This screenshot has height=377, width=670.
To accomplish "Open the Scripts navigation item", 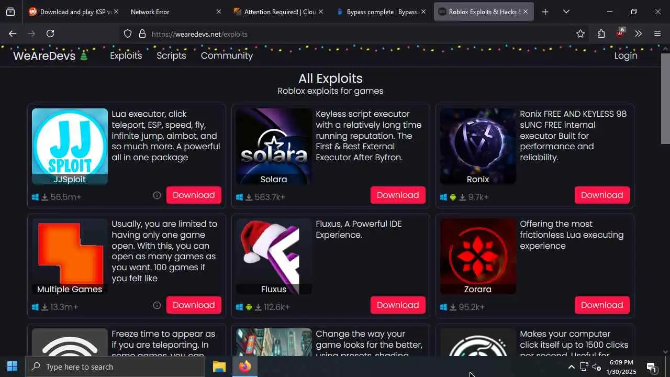I will click(x=171, y=56).
